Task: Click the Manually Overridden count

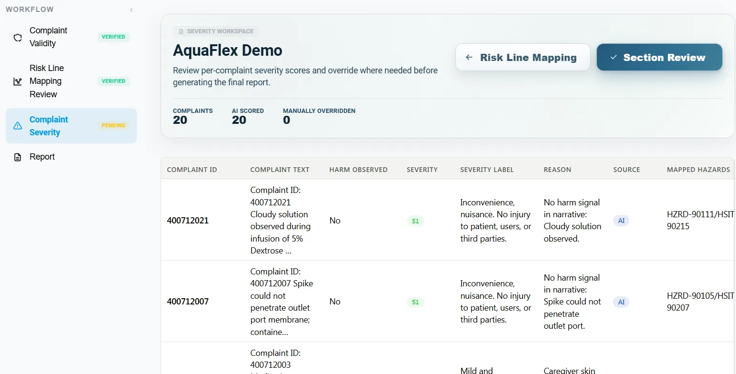Action: pos(286,120)
